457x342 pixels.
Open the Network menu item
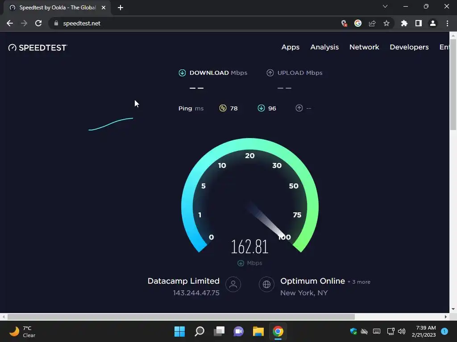point(364,47)
